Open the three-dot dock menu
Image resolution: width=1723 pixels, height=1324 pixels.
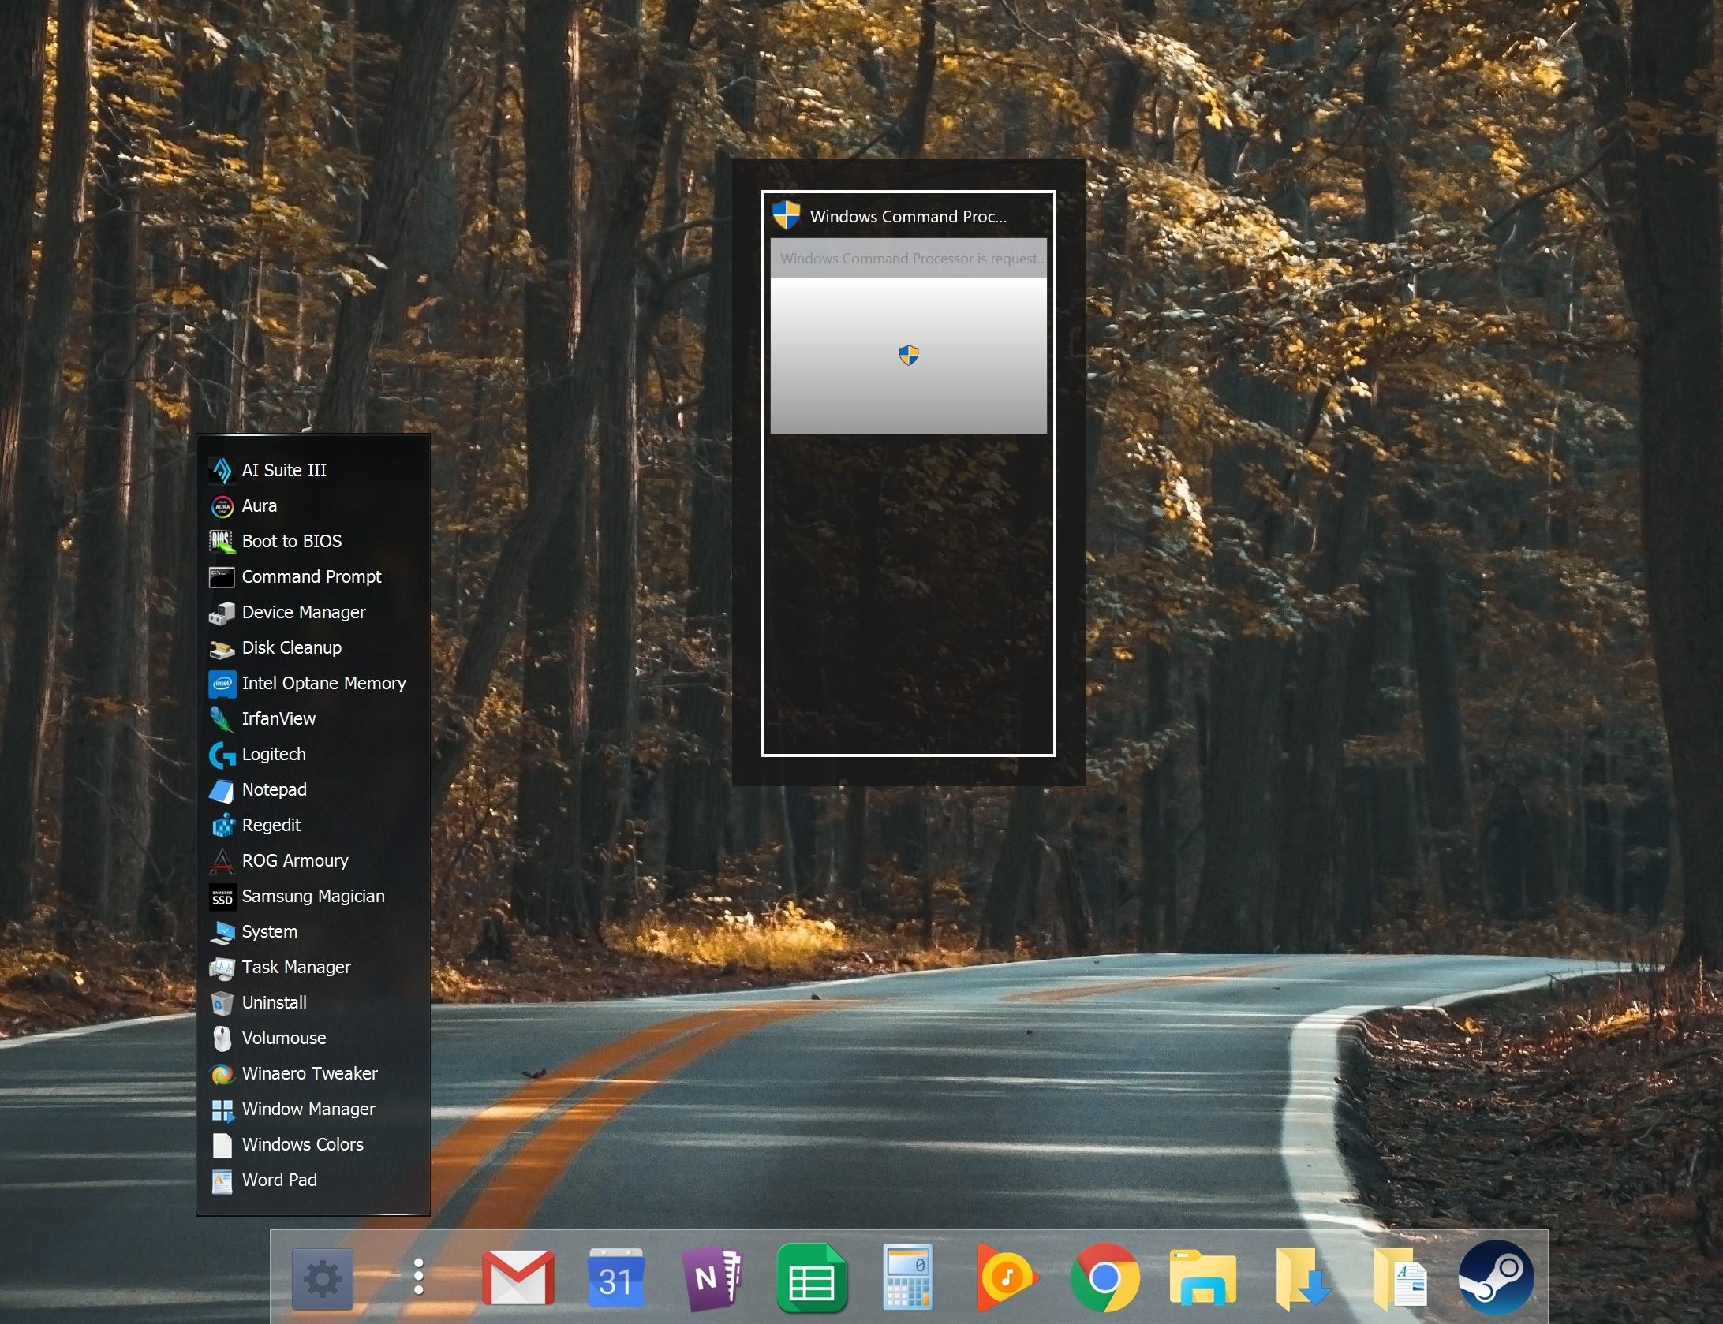419,1277
